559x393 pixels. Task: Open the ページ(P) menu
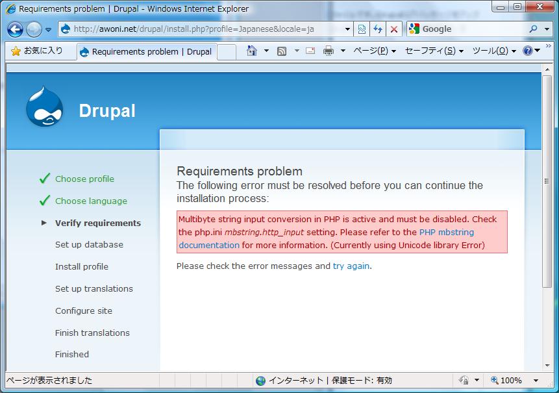(x=375, y=51)
